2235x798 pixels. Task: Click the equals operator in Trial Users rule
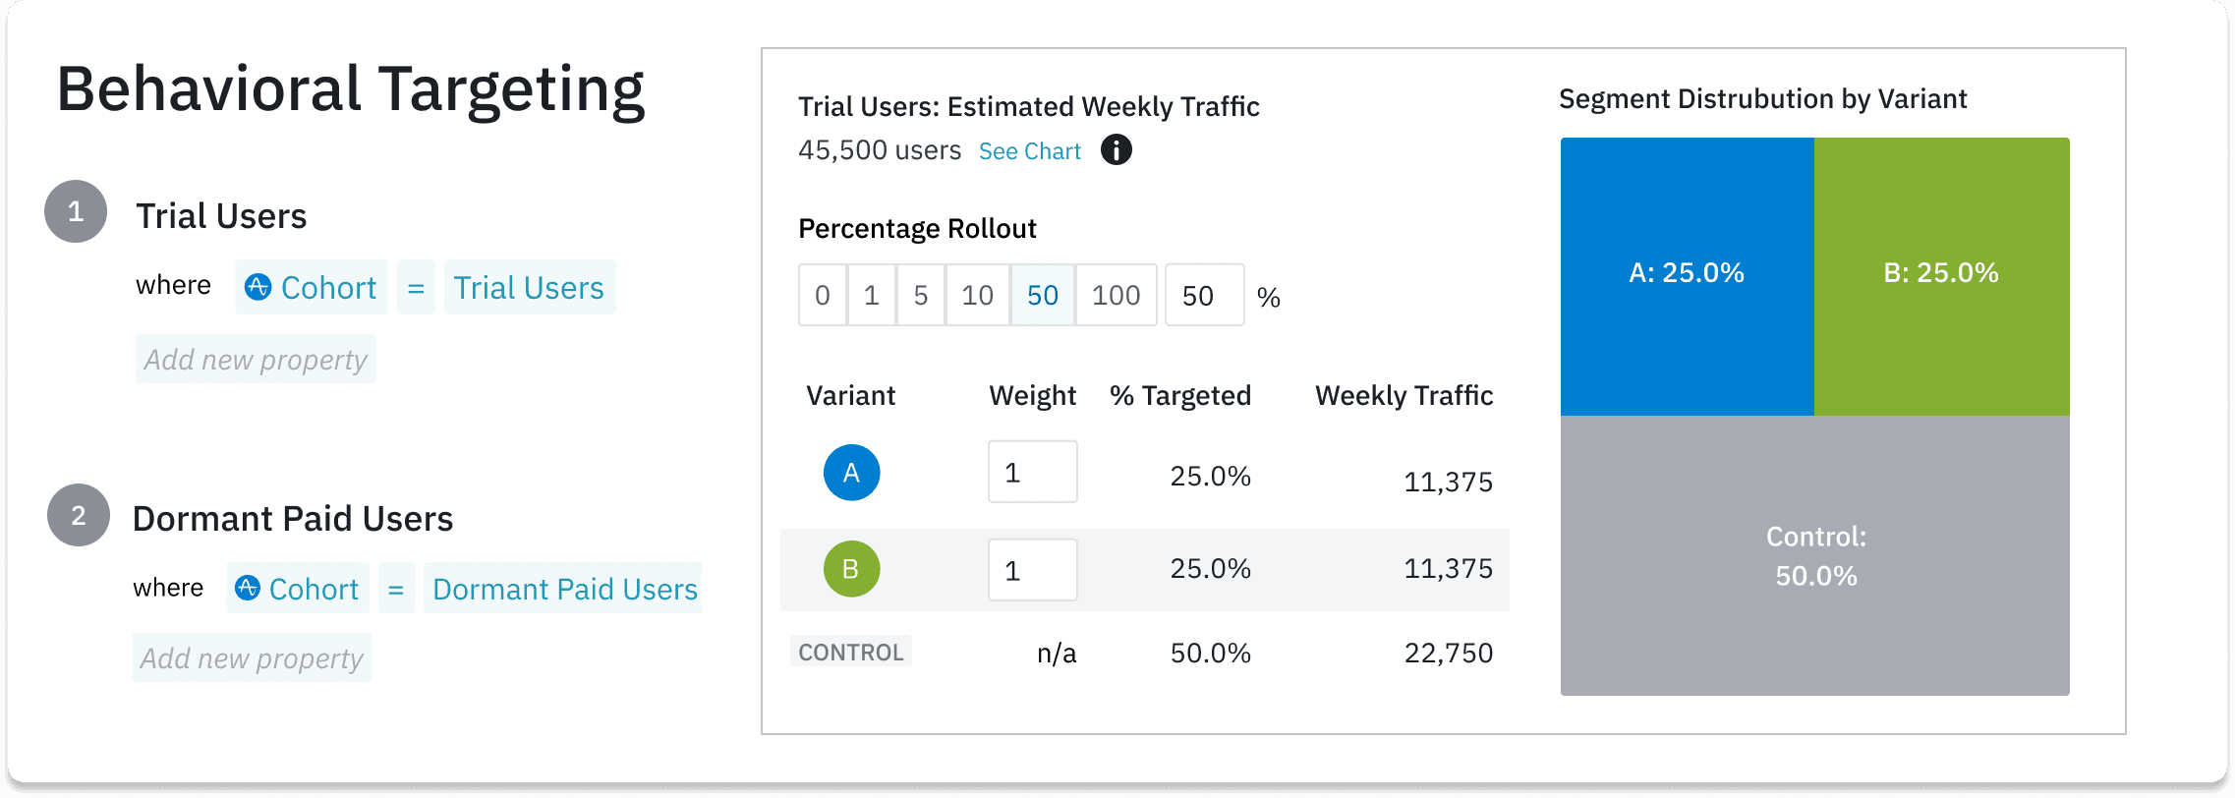click(416, 286)
